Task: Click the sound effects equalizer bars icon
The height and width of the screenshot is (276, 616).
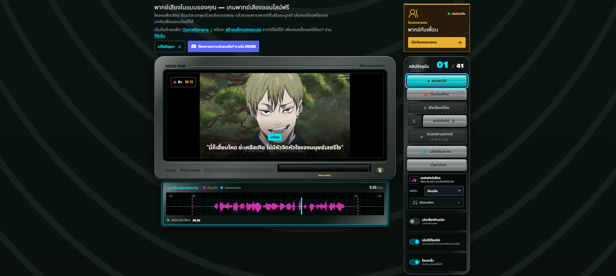Action: 414,180
